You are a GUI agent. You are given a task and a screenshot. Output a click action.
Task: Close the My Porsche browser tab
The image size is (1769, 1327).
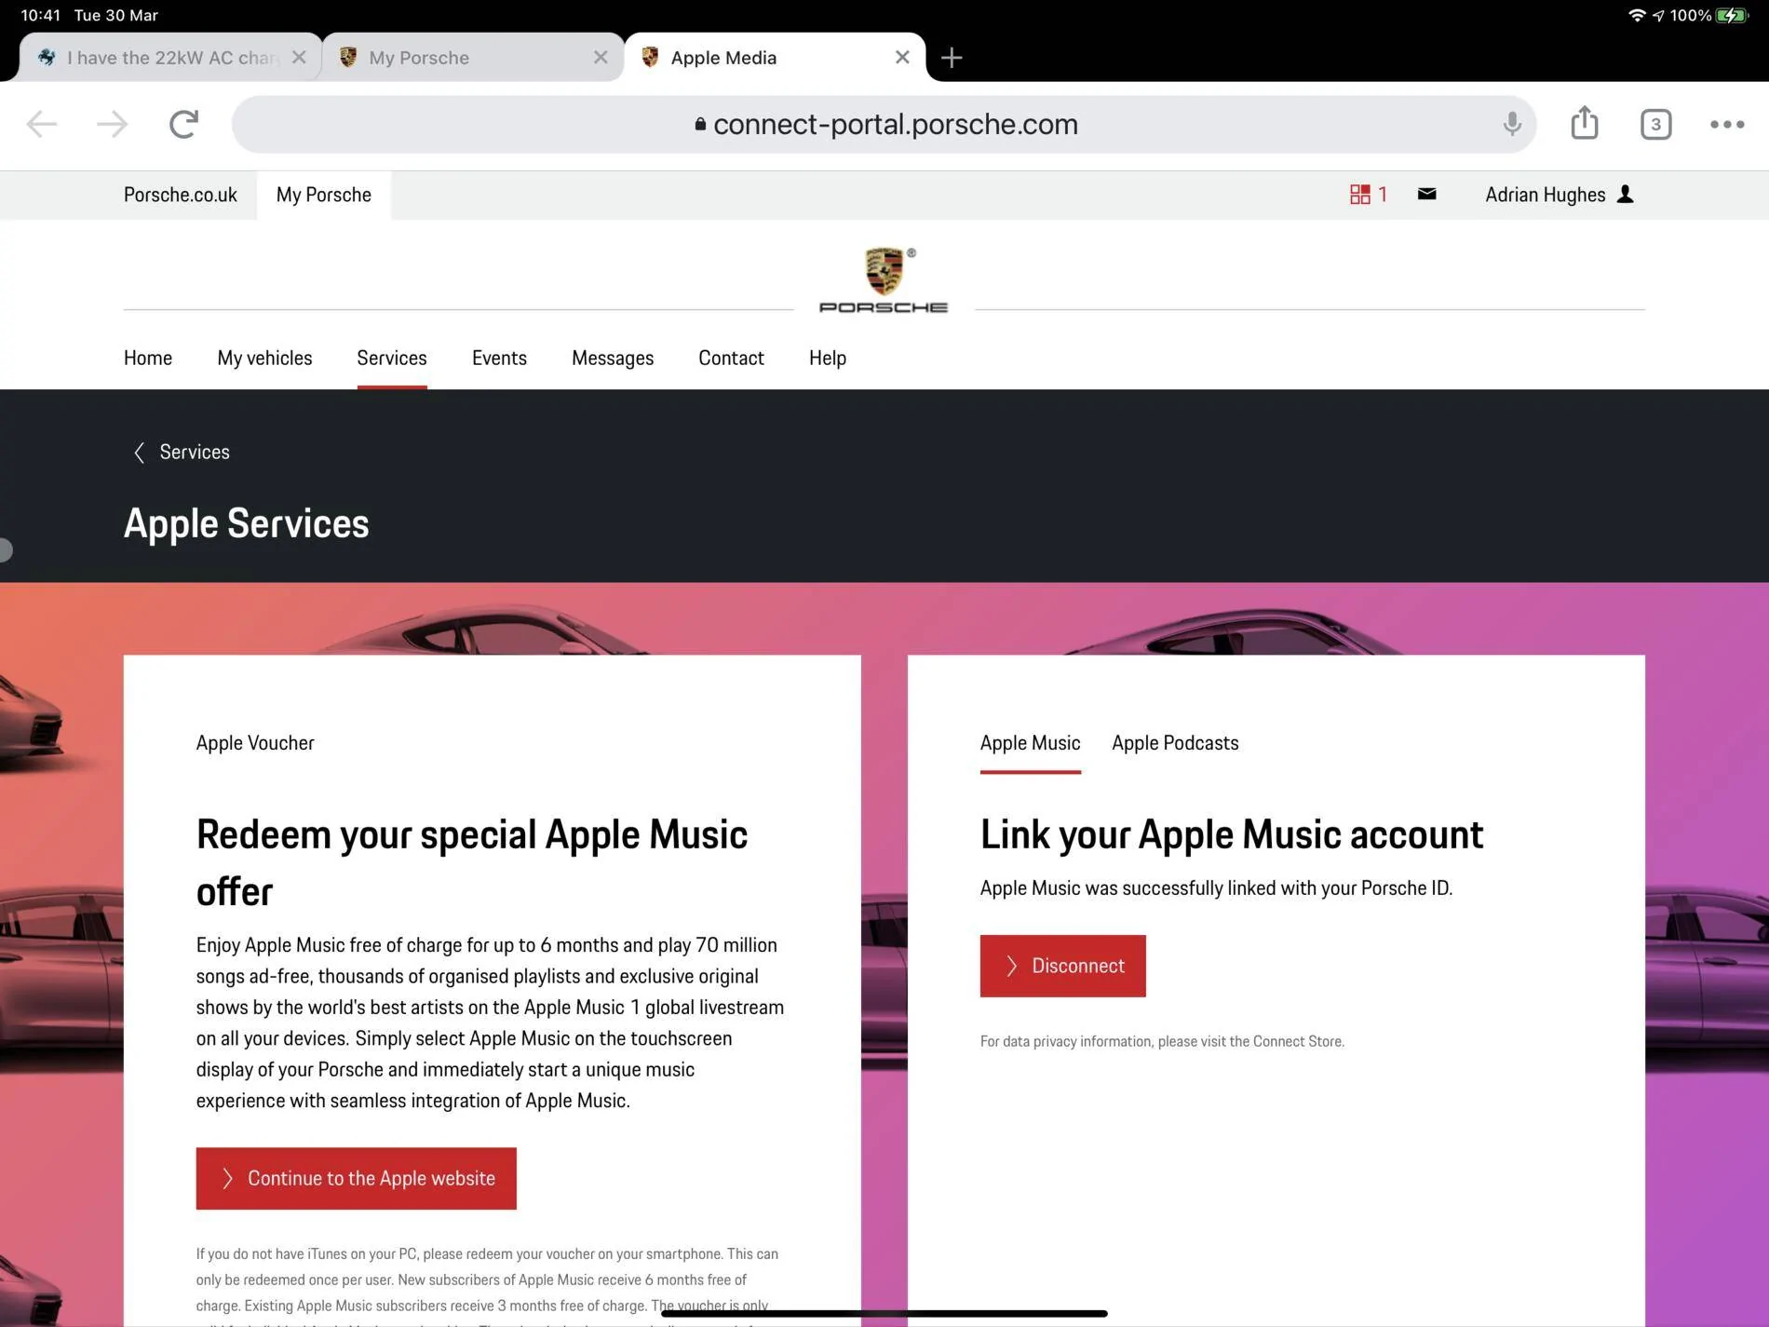click(601, 58)
